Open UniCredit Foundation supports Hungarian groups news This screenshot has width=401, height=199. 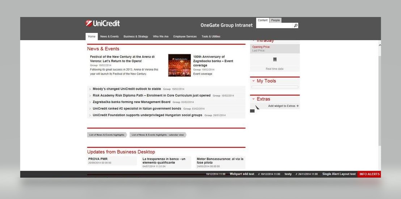click(x=147, y=115)
